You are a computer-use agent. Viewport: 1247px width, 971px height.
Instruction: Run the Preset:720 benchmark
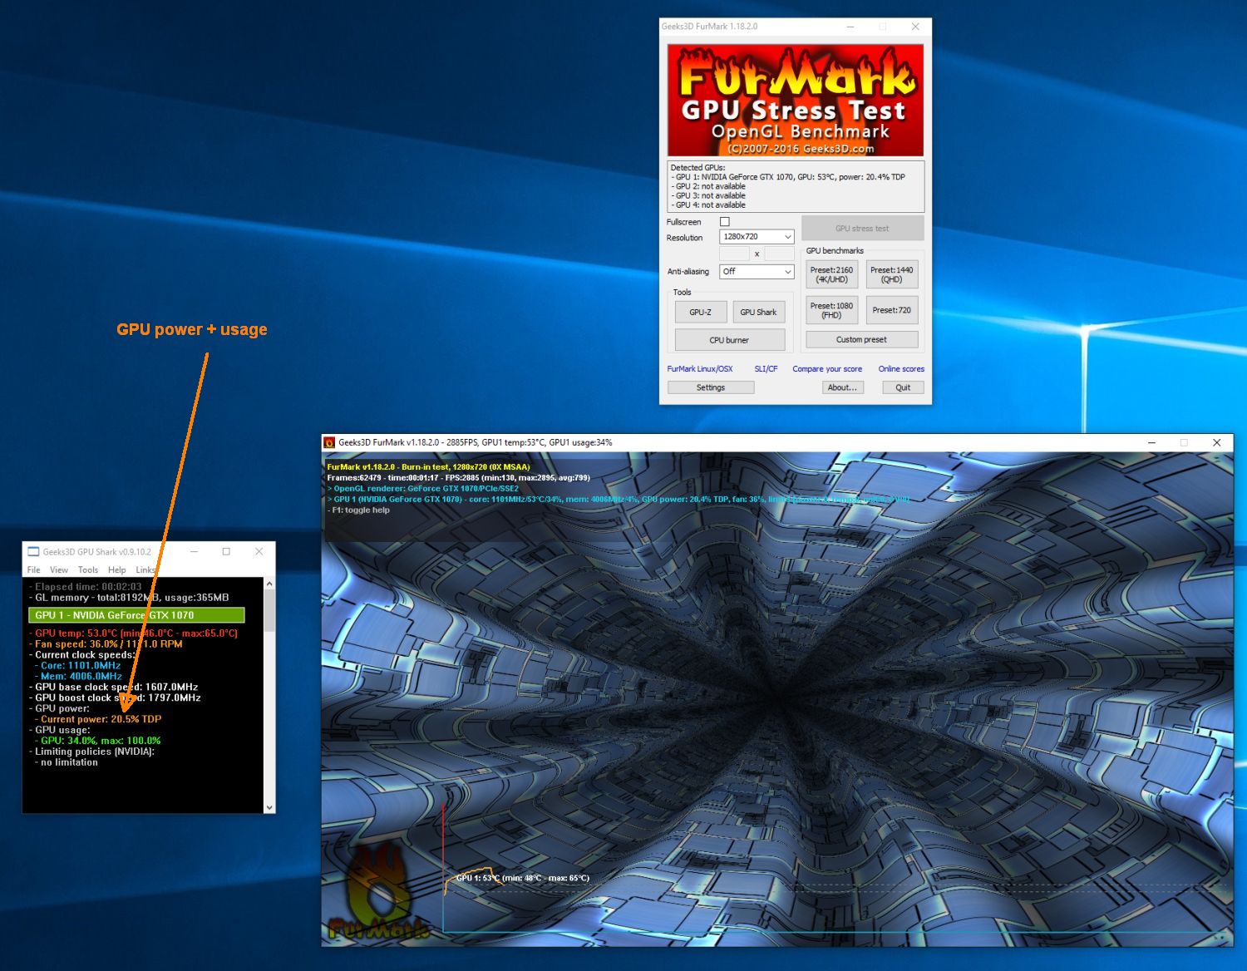coord(892,310)
